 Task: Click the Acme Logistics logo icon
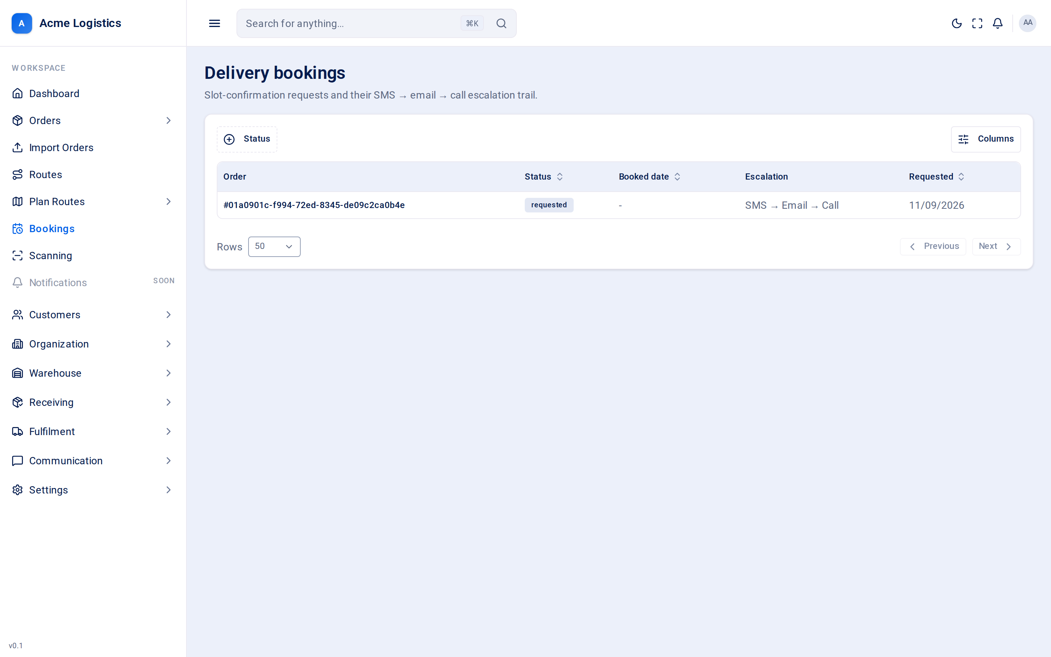tap(22, 23)
